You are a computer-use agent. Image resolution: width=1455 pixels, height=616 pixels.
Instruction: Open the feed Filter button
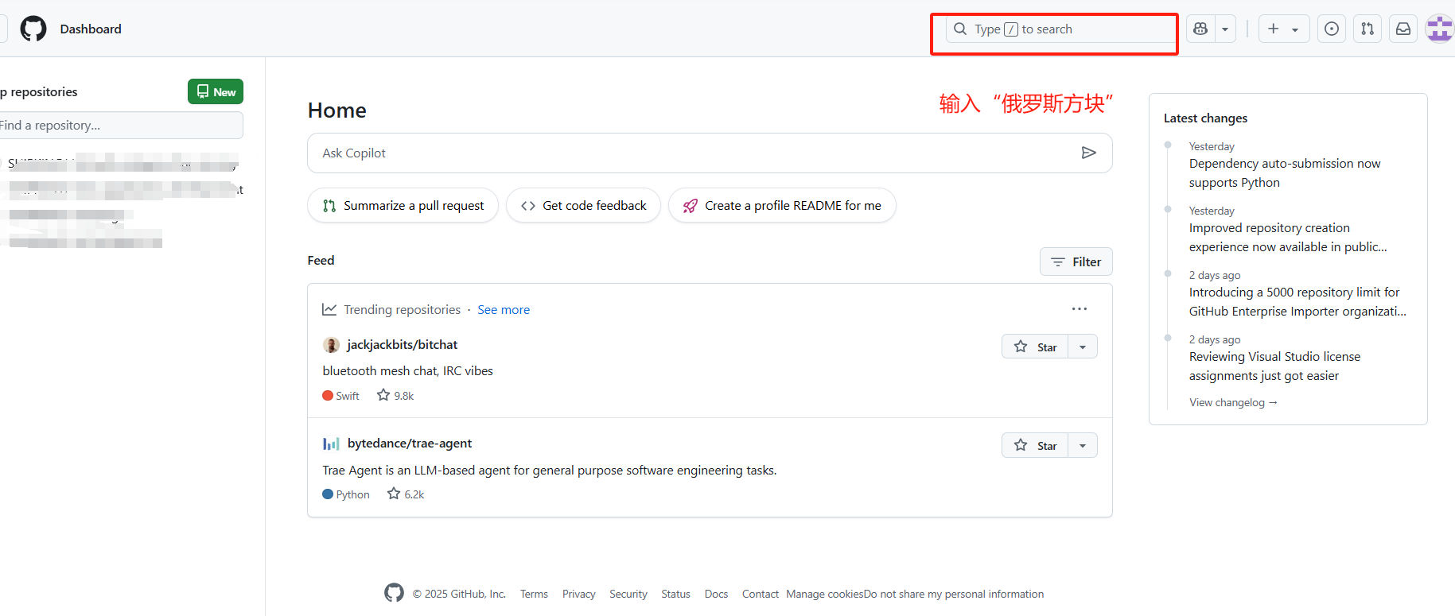pyautogui.click(x=1076, y=262)
